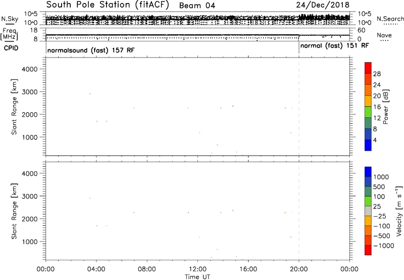Click the "Slant Range [km]" label of velocity panel
The height and width of the screenshot is (280, 404).
tap(14, 211)
